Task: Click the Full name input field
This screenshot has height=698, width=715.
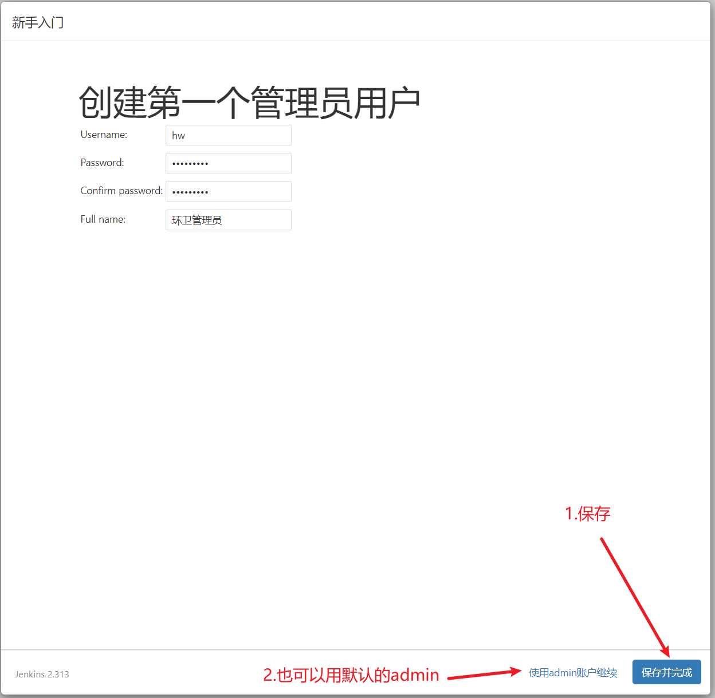Action: pos(229,220)
